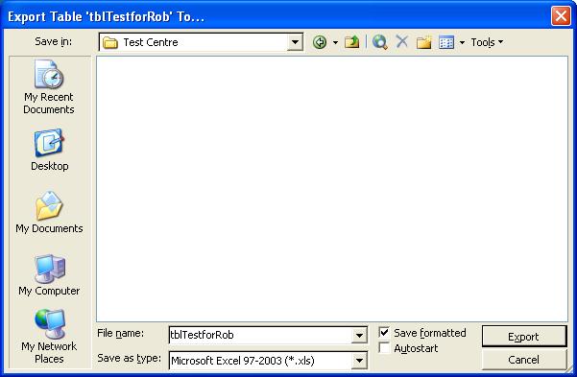
Task: Open My Recent Documents in places bar
Action: (x=49, y=87)
